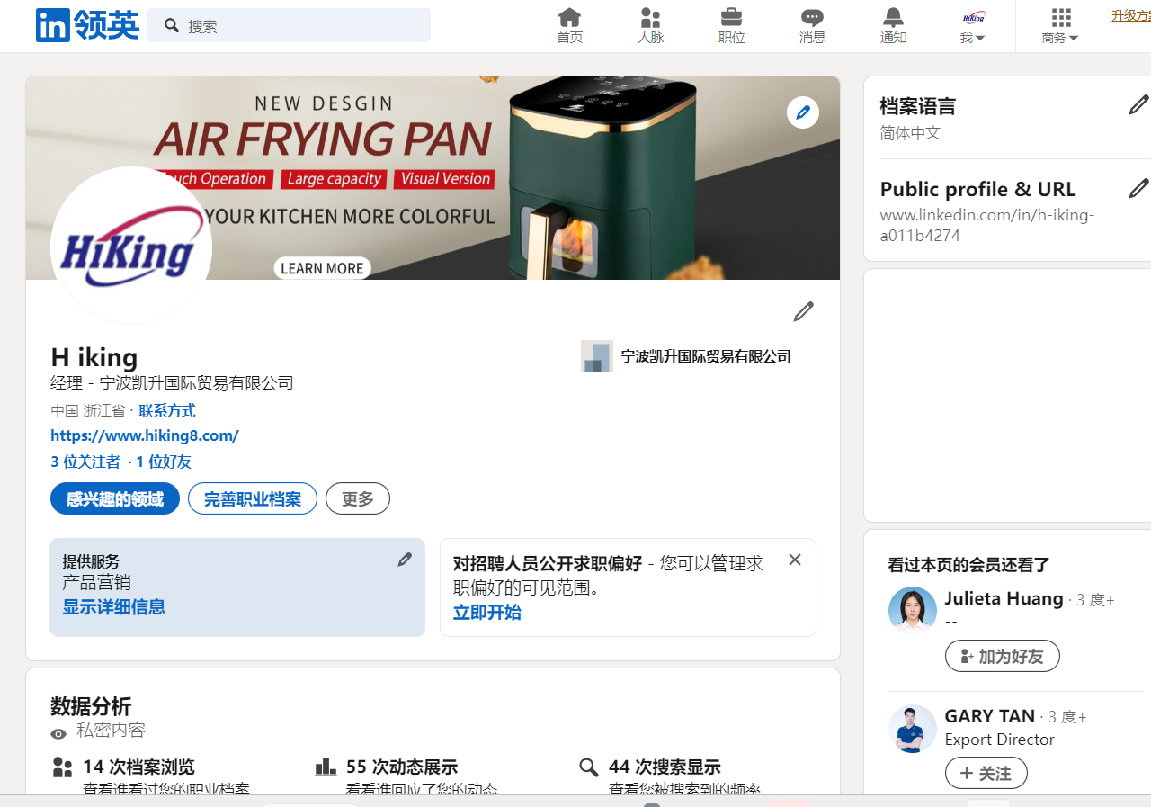The image size is (1151, 807).
Task: Click the 经理 - 宁波凯升国际贸易有限公司 headline
Action: (172, 383)
